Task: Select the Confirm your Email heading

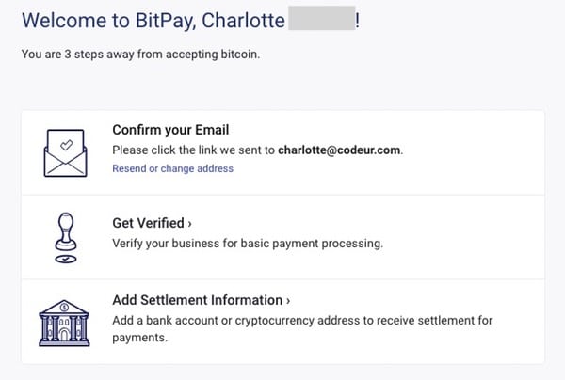Action: pos(170,130)
